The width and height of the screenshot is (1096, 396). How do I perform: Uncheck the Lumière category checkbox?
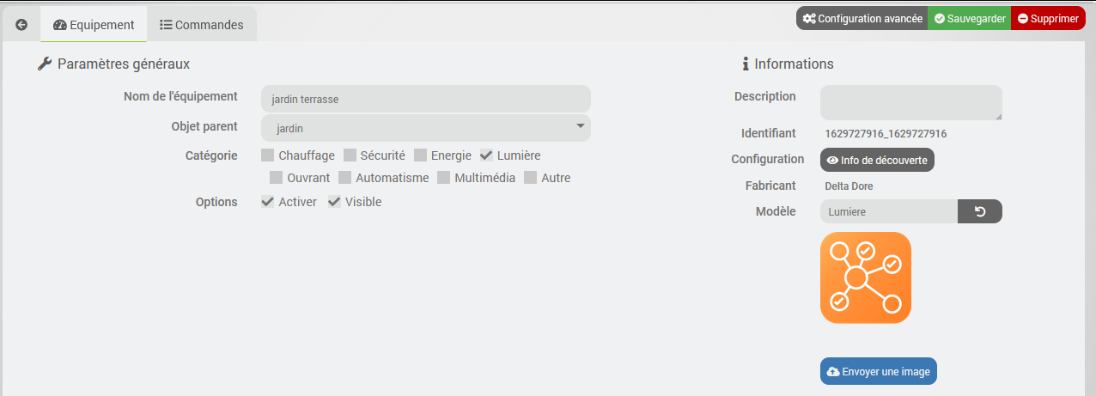[x=486, y=155]
